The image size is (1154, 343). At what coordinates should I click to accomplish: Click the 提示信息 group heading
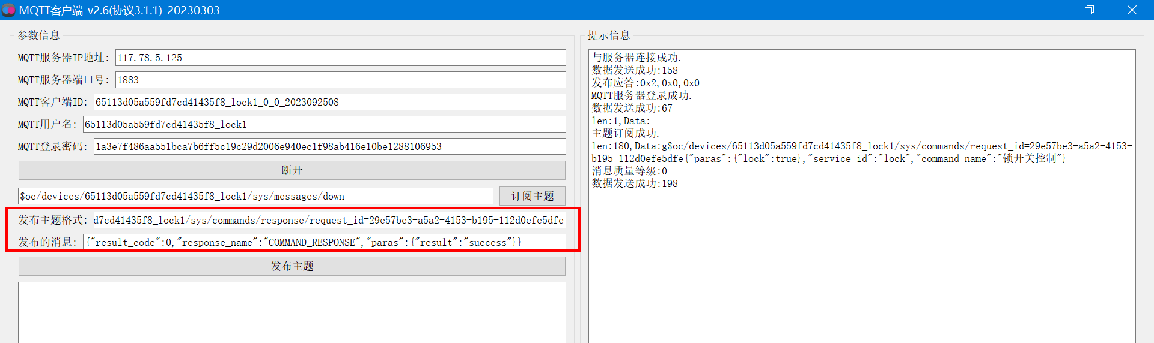tap(609, 35)
